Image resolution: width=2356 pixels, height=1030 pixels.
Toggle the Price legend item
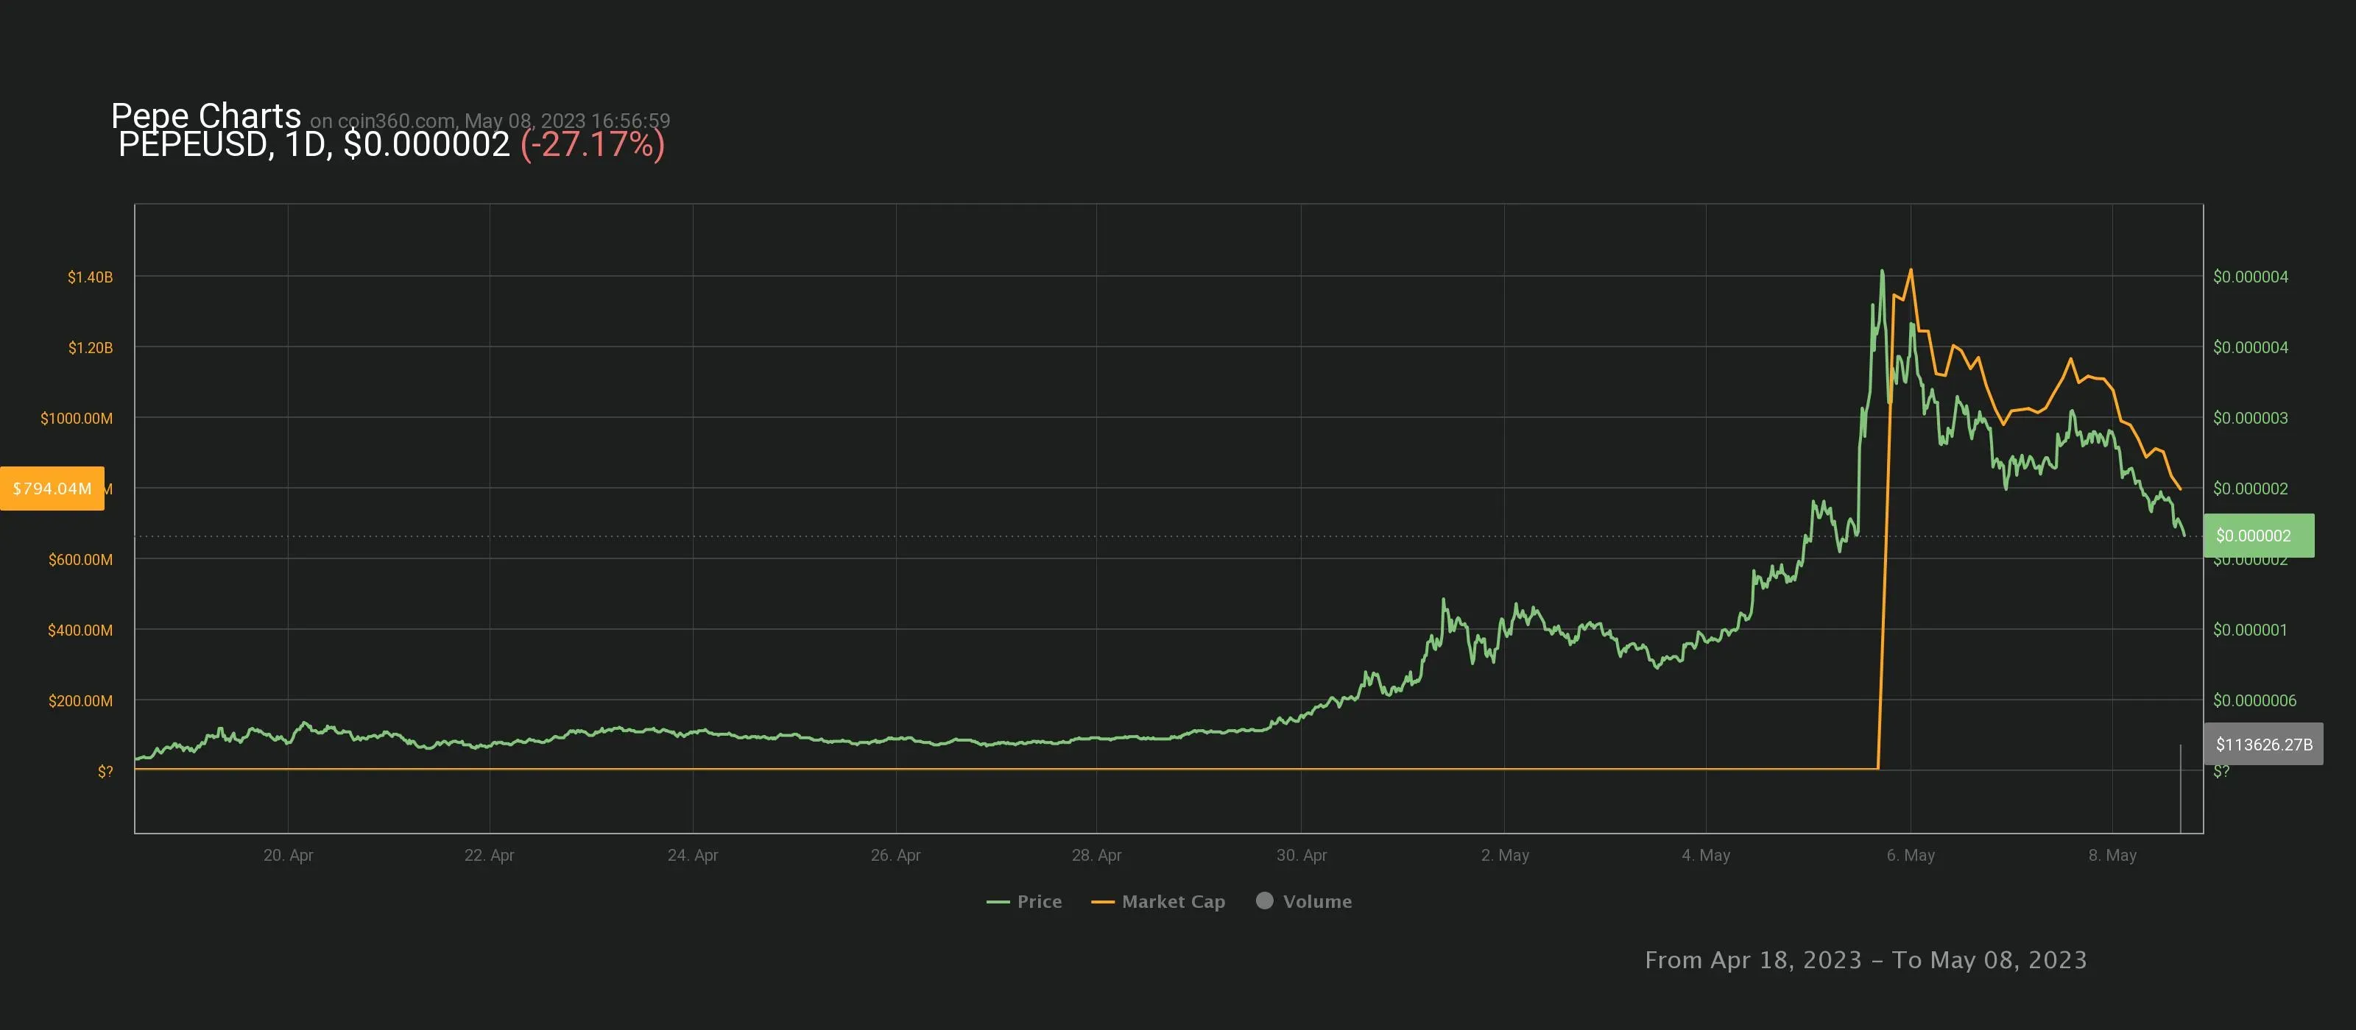coord(1038,901)
